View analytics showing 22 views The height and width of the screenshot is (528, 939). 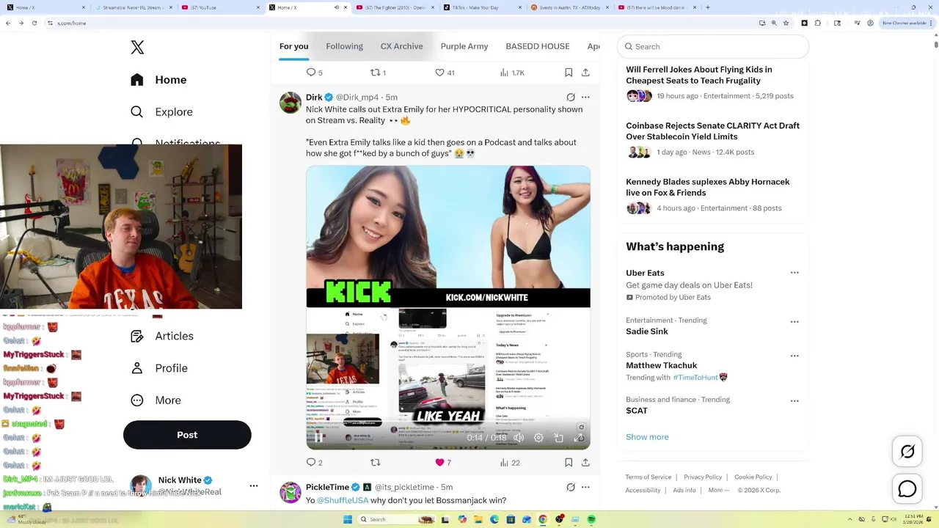pos(510,463)
